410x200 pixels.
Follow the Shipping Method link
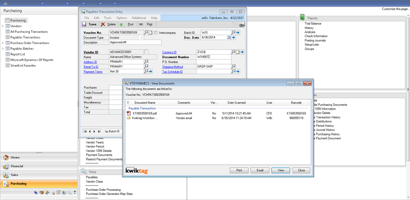(x=173, y=67)
